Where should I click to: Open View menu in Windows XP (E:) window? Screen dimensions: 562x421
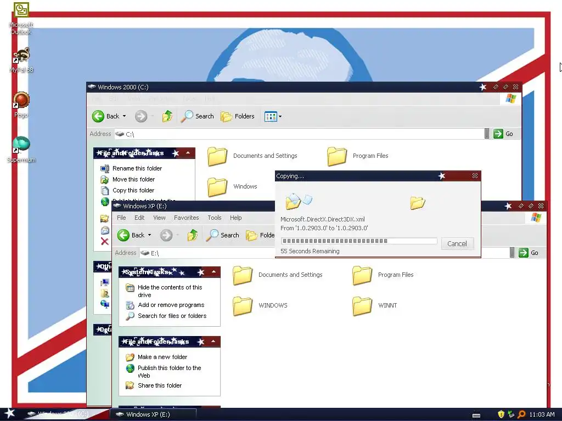point(160,218)
